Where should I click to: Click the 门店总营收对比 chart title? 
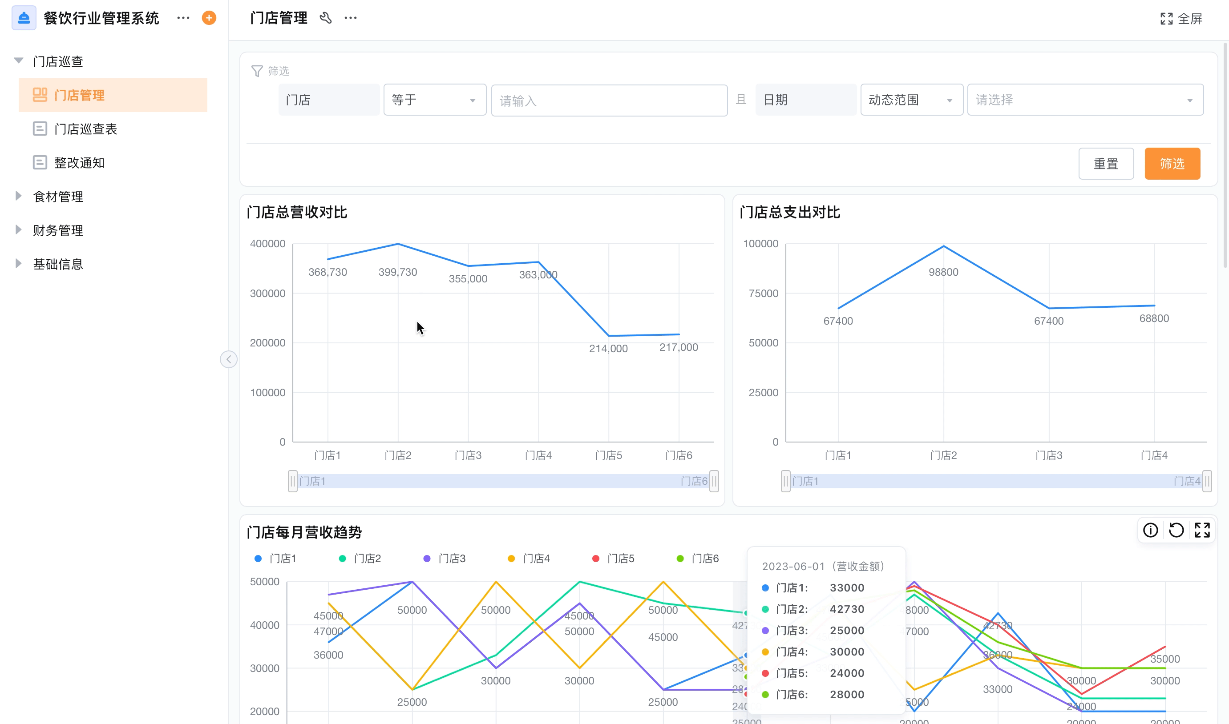(x=297, y=212)
